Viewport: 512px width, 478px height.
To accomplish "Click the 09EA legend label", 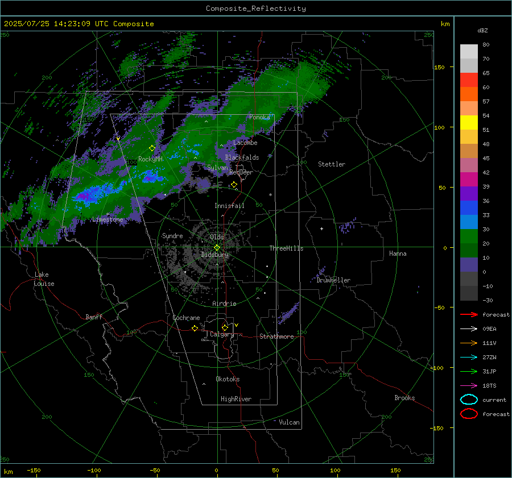I will tap(489, 329).
